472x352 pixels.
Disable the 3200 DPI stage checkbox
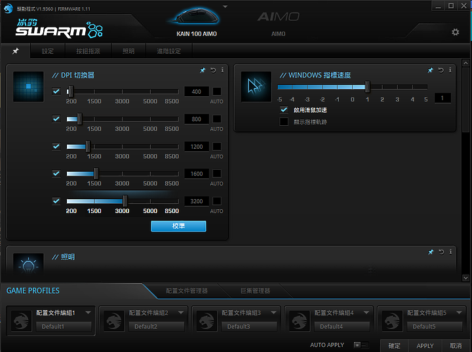[x=56, y=201]
